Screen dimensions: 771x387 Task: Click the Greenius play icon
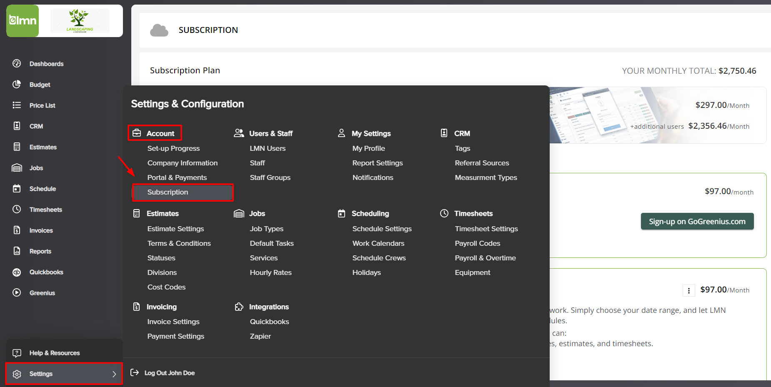pyautogui.click(x=17, y=292)
